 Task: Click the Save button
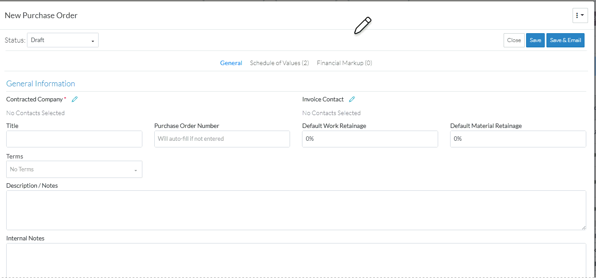pyautogui.click(x=535, y=40)
